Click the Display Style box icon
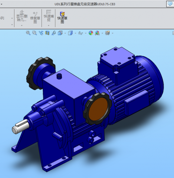Viewport: 174px width, 178px height. coord(70,33)
